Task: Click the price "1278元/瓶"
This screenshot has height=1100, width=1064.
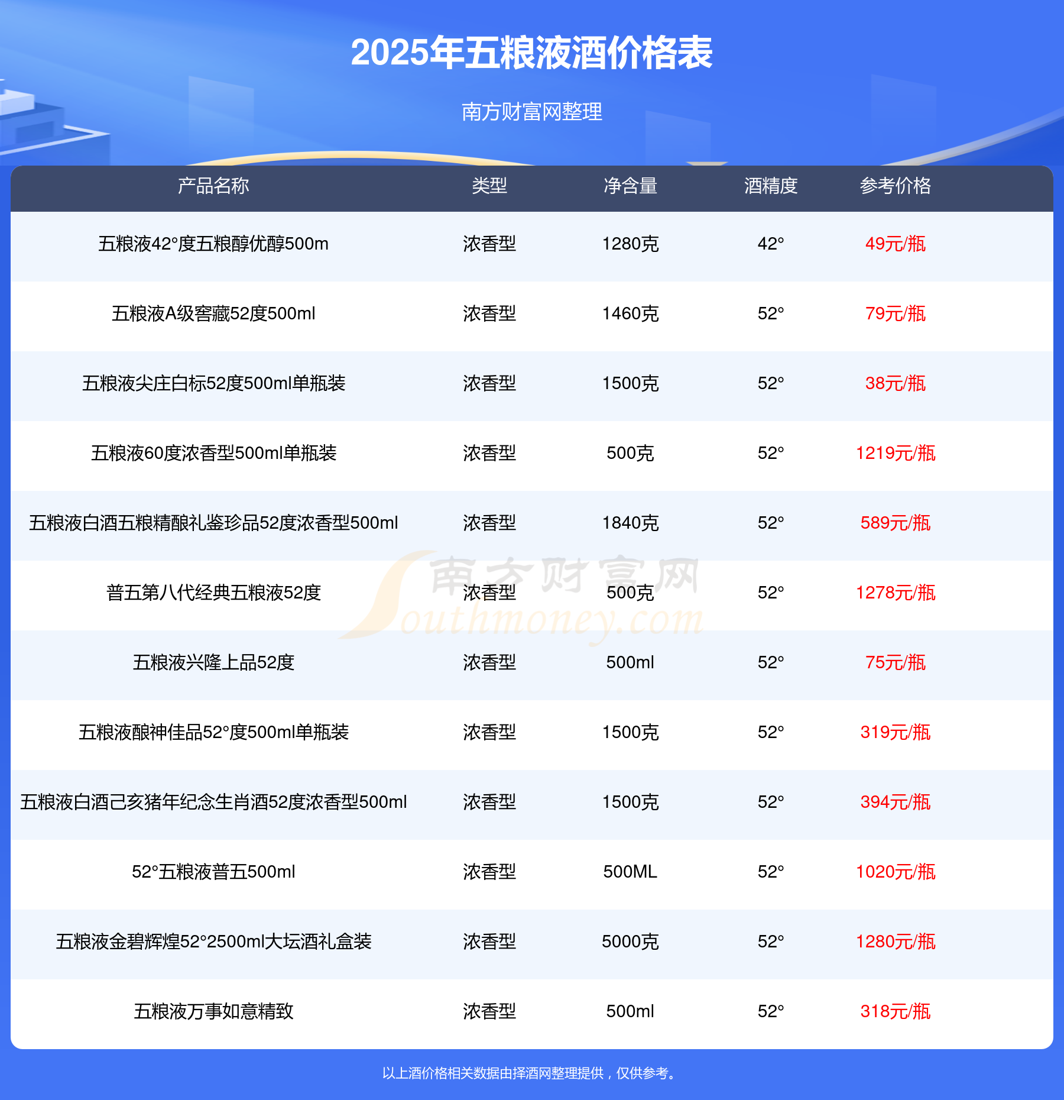Action: 896,593
